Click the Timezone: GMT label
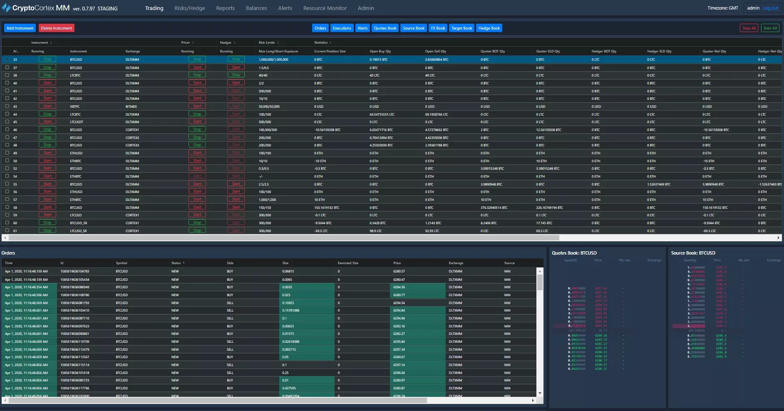The height and width of the screenshot is (411, 784). pyautogui.click(x=723, y=8)
